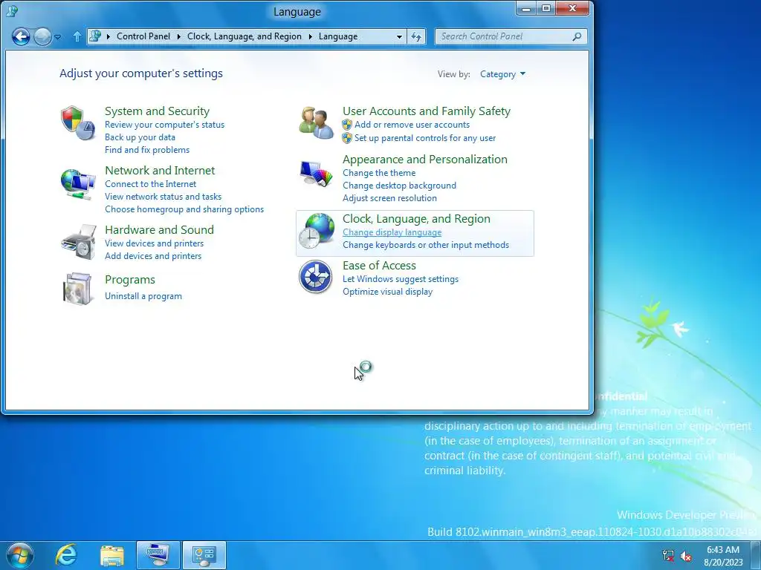The height and width of the screenshot is (570, 761).
Task: Click the Control Panel taskbar button
Action: [x=204, y=555]
